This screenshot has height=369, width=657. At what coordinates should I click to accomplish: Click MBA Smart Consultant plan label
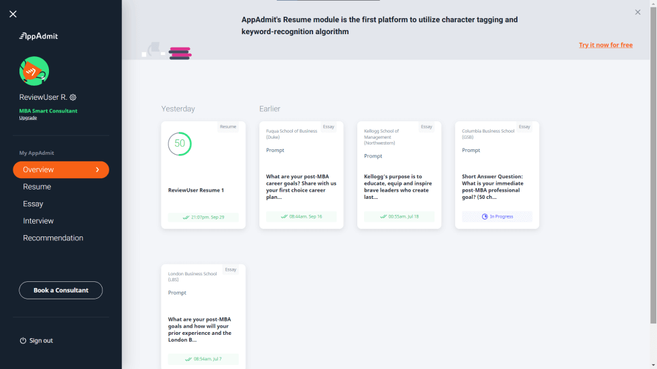point(48,111)
